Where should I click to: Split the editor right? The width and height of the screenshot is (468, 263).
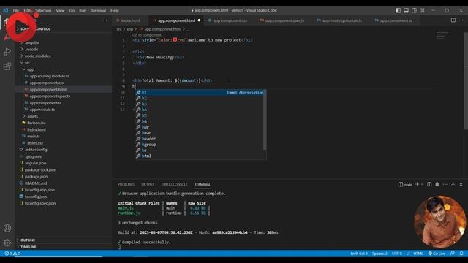(453, 20)
